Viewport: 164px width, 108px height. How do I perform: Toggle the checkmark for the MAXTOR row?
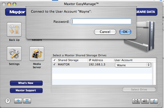pos(54,64)
